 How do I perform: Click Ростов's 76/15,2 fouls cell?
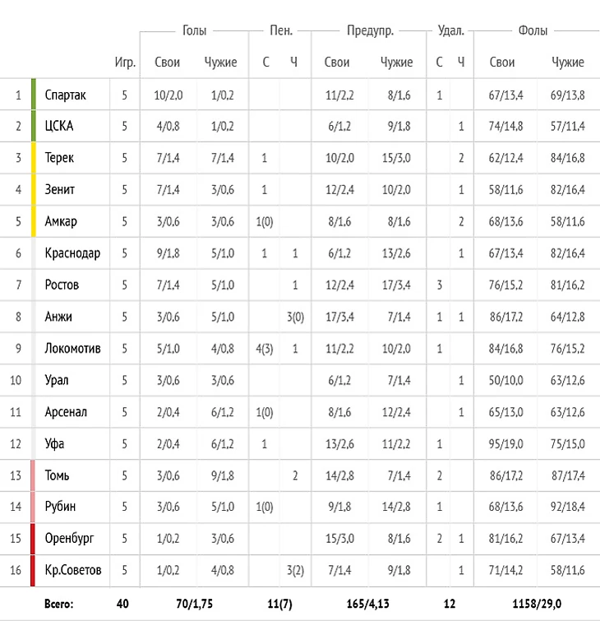505,285
